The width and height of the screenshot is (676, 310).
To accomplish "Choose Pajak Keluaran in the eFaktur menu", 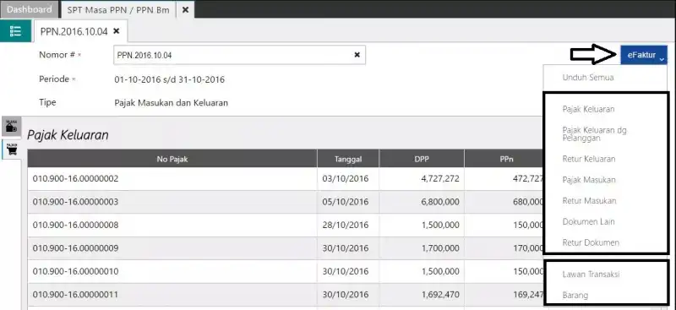I will (x=588, y=109).
